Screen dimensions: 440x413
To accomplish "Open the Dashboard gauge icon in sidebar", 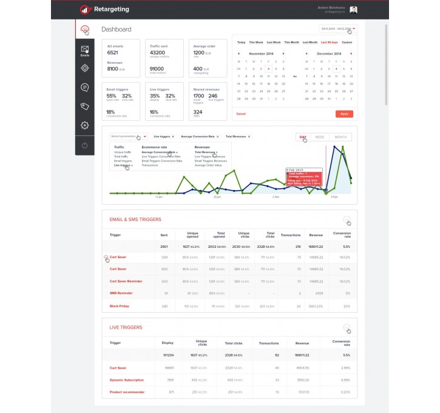I will [85, 29].
